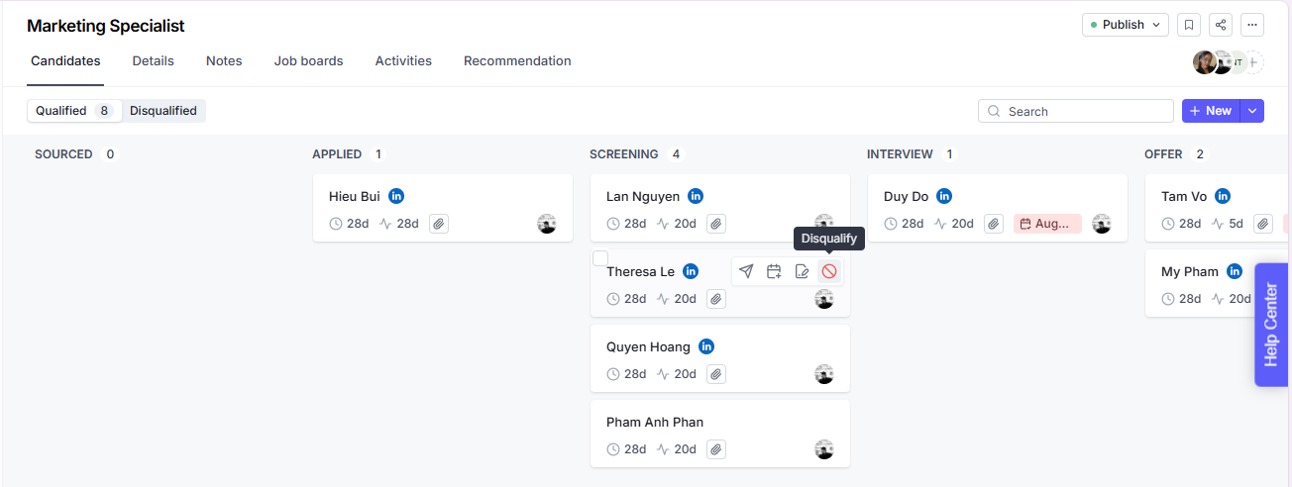This screenshot has height=487, width=1292.
Task: Select the checkbox on Theresa Le's card
Action: coord(600,258)
